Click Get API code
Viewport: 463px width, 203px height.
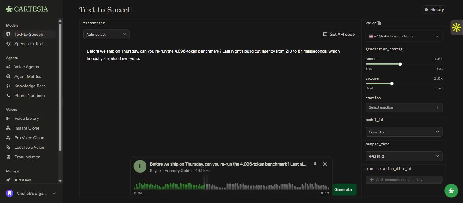pyautogui.click(x=339, y=34)
